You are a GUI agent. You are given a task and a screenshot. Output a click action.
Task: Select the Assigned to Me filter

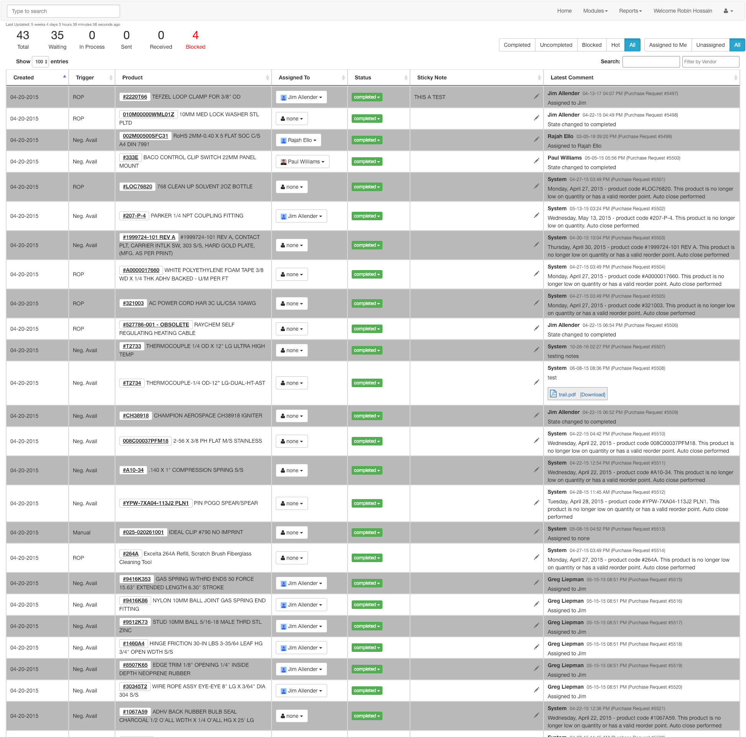click(667, 45)
